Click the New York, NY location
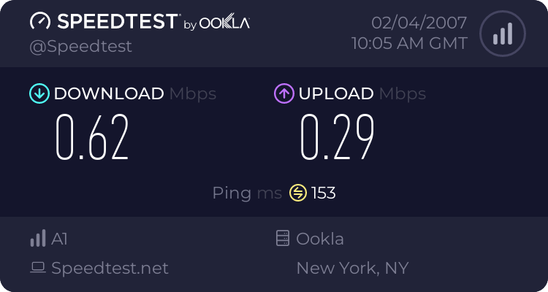Image resolution: width=548 pixels, height=292 pixels. [352, 268]
